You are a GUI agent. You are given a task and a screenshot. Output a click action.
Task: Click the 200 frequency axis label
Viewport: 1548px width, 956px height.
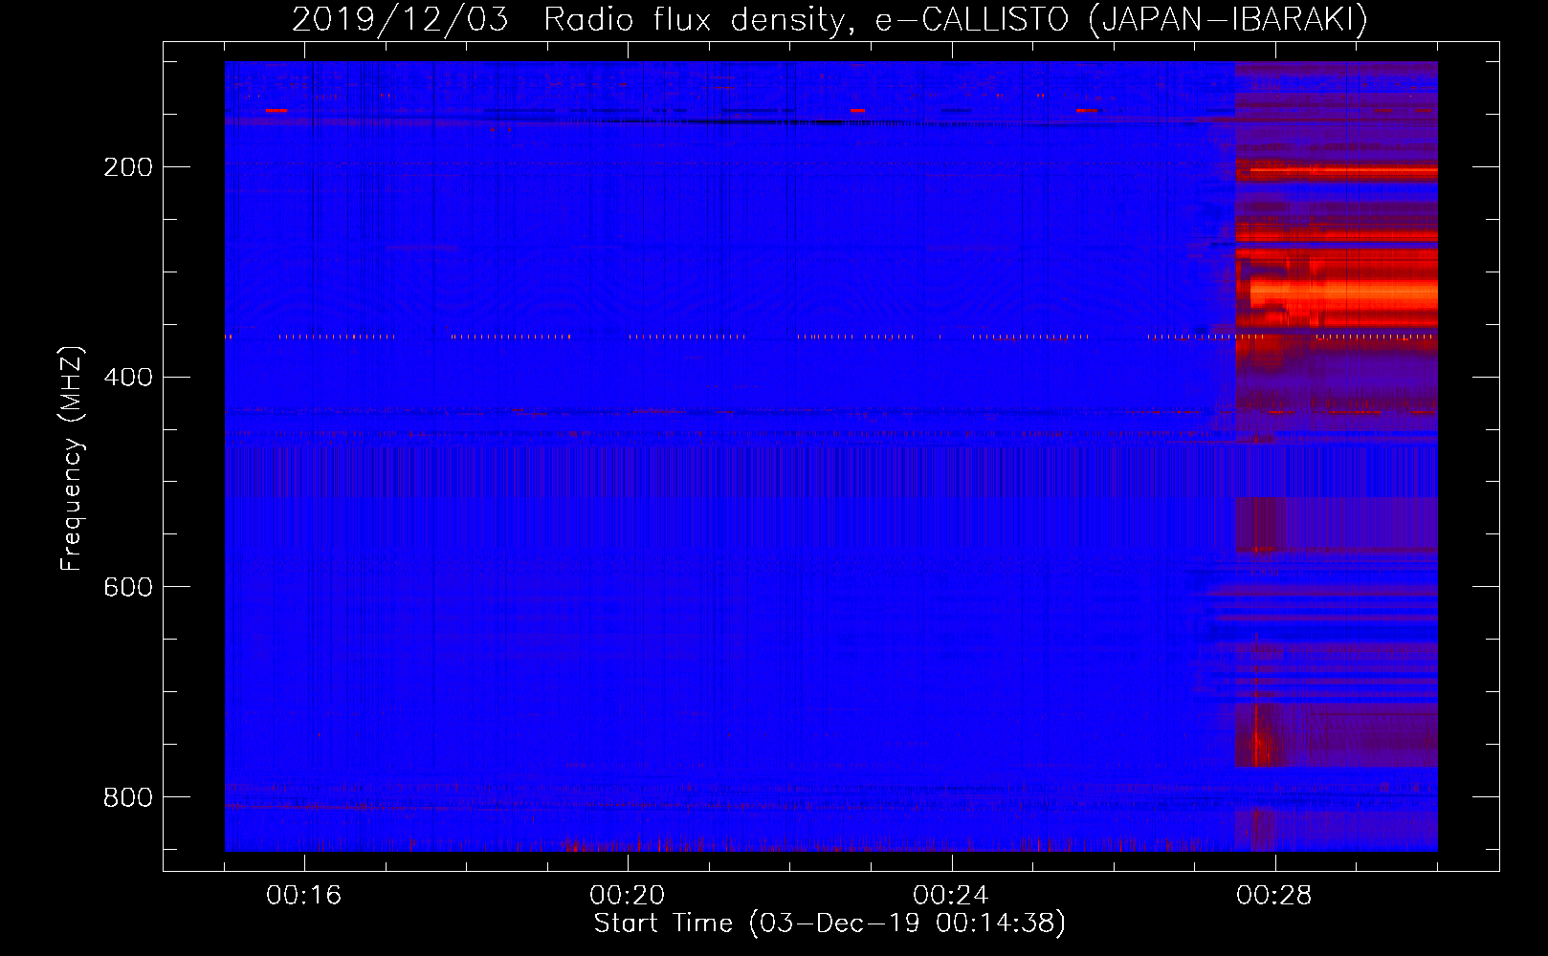click(x=128, y=167)
